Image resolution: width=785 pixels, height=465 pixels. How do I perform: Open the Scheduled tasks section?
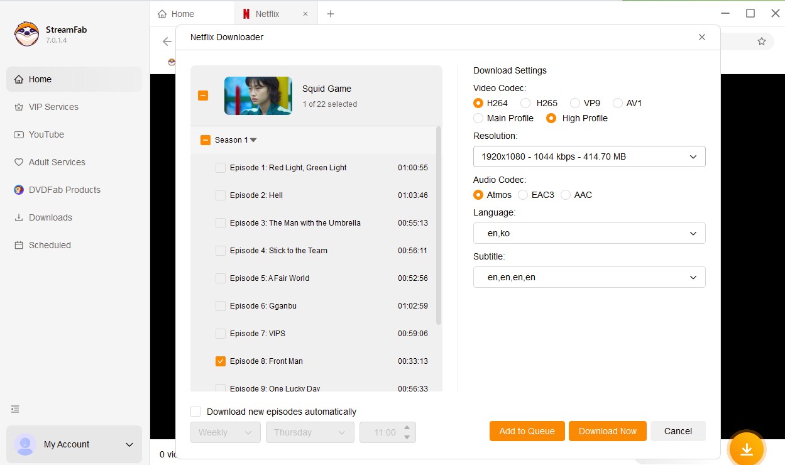pyautogui.click(x=48, y=245)
